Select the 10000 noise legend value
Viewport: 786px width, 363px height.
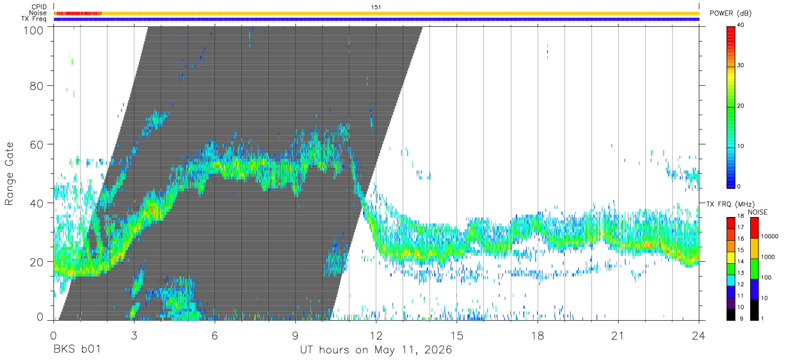771,236
